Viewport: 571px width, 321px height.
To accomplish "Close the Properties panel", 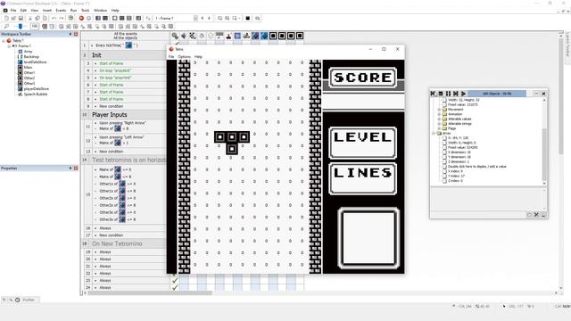I will [76, 169].
